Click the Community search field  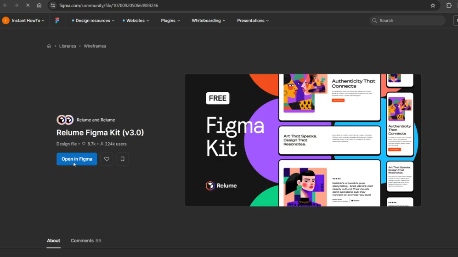click(x=407, y=20)
